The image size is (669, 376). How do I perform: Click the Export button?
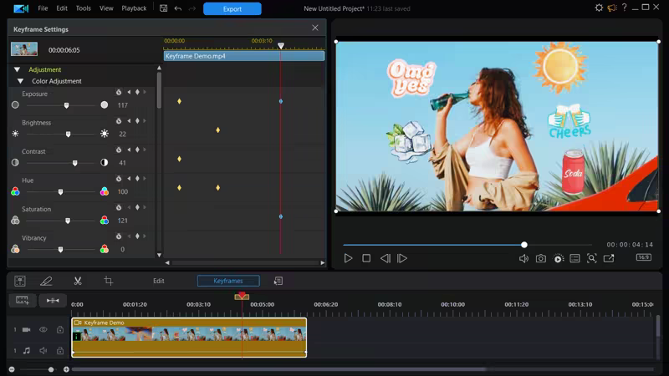[232, 9]
